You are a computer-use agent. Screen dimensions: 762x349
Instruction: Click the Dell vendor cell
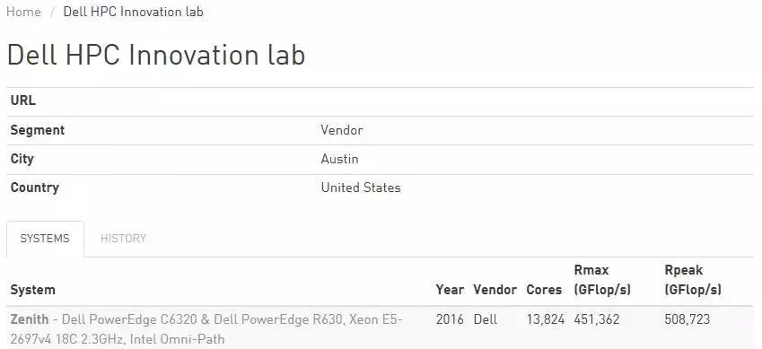tap(485, 319)
